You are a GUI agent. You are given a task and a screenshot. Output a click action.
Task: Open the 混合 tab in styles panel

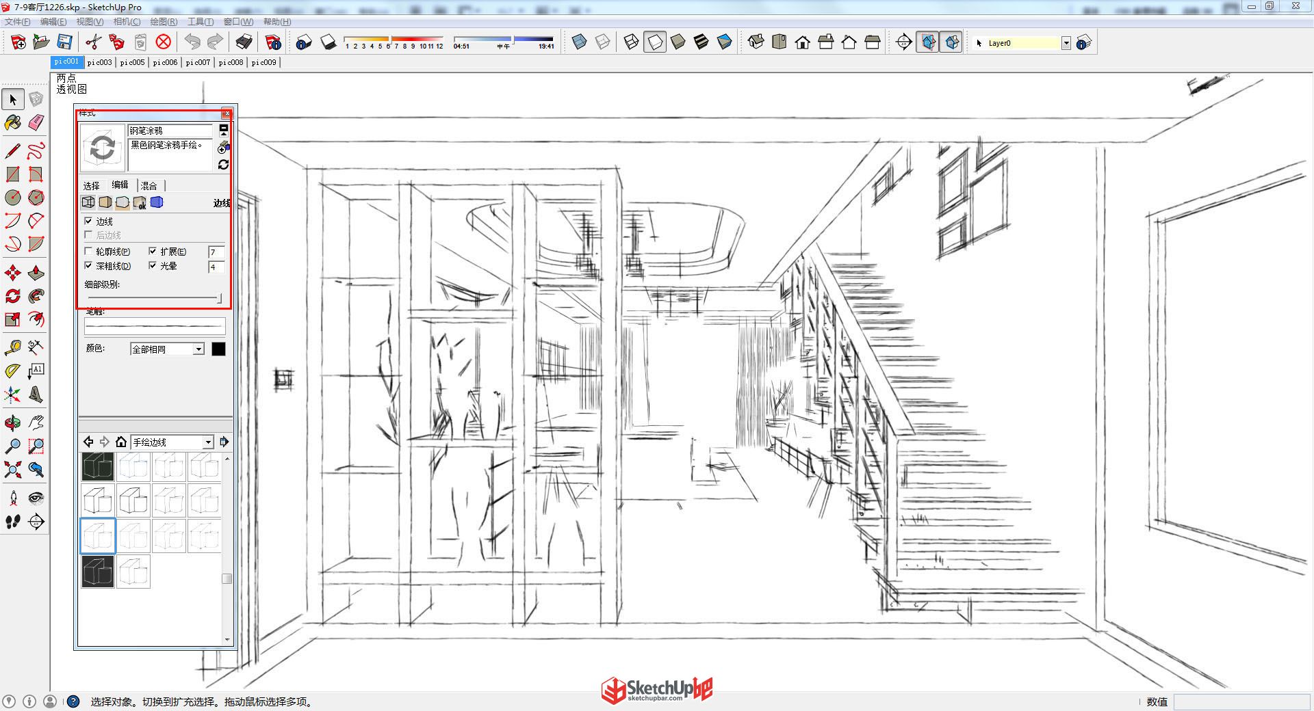click(x=149, y=185)
